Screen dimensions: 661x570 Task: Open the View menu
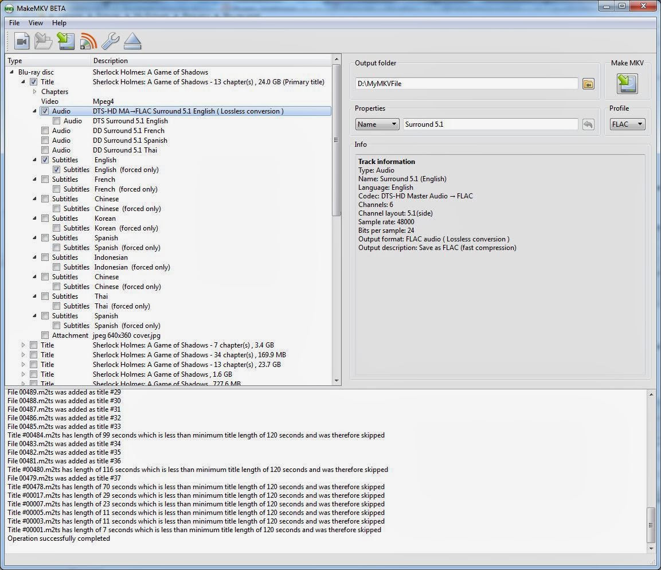[36, 23]
